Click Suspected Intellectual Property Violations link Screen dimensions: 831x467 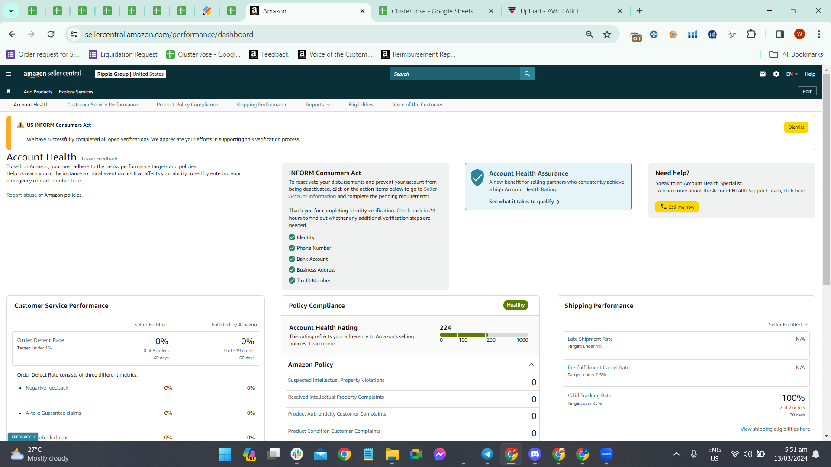(x=336, y=380)
